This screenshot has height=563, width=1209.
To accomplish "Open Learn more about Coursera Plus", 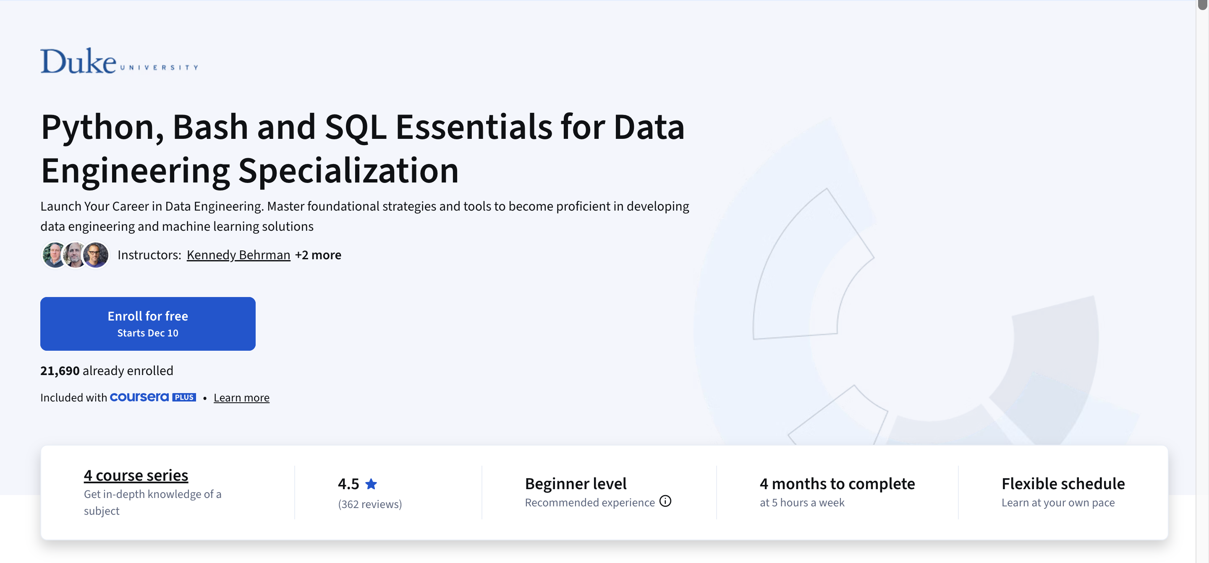I will [241, 397].
